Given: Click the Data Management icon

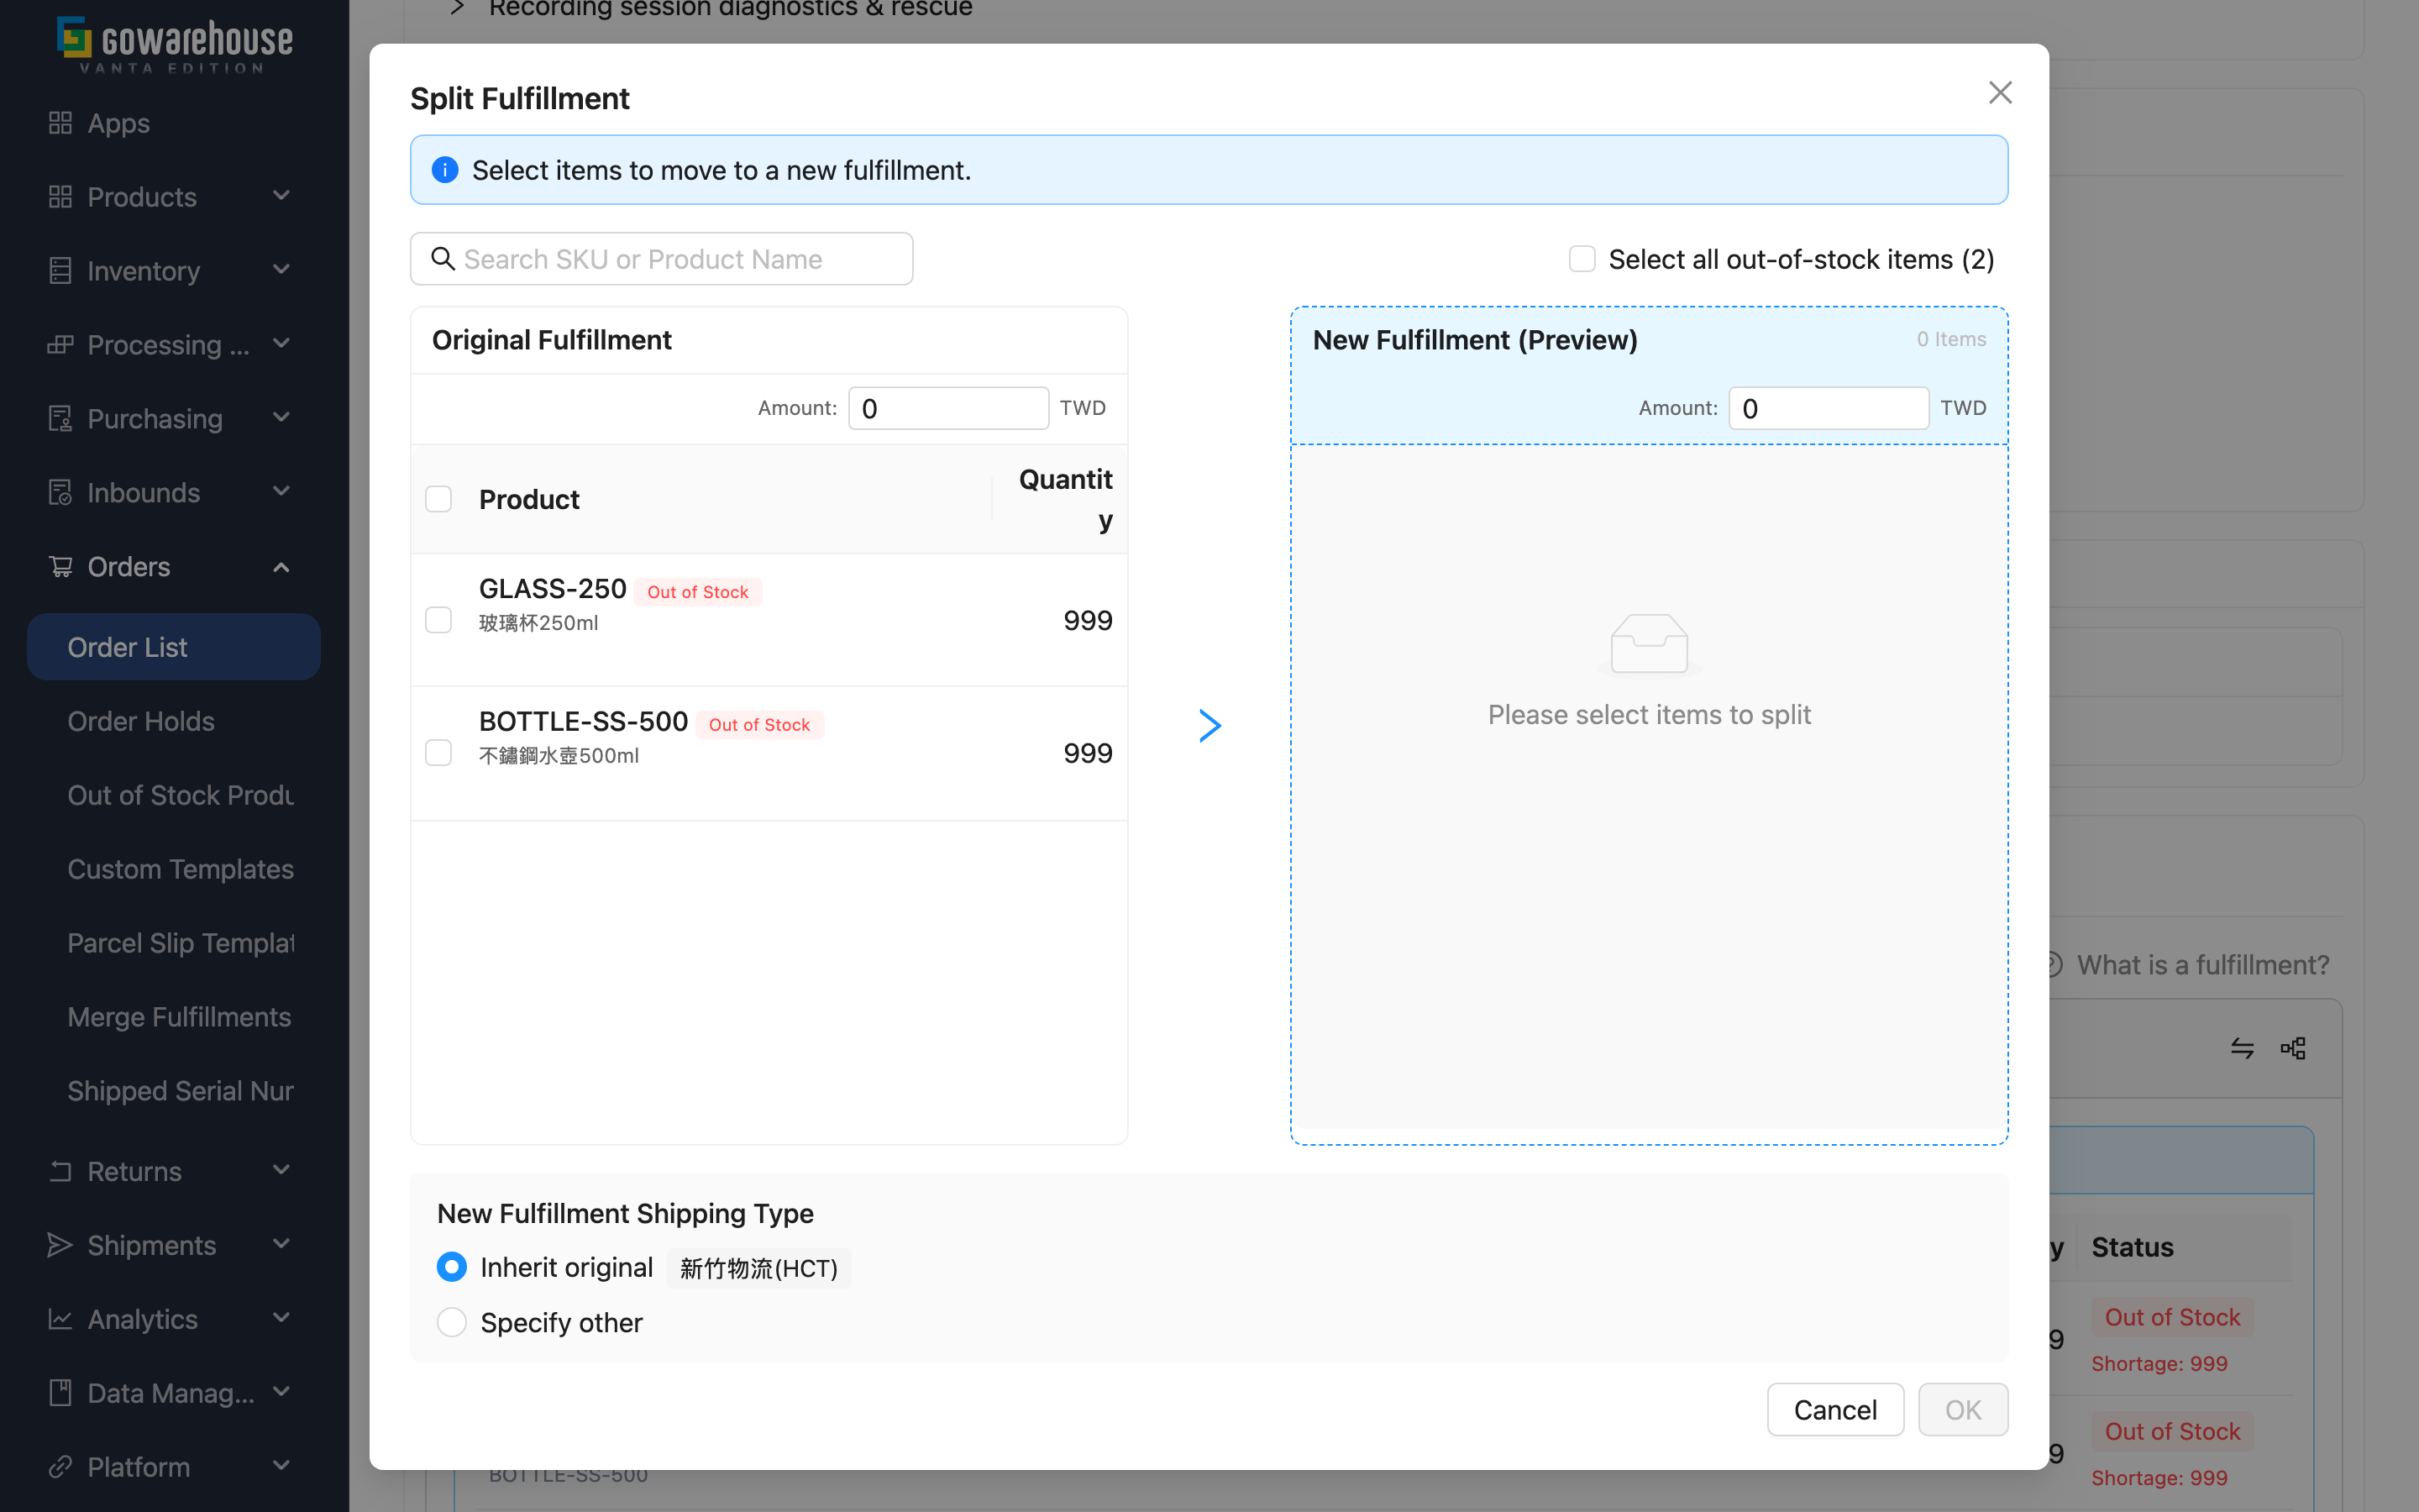Looking at the screenshot, I should 60,1393.
